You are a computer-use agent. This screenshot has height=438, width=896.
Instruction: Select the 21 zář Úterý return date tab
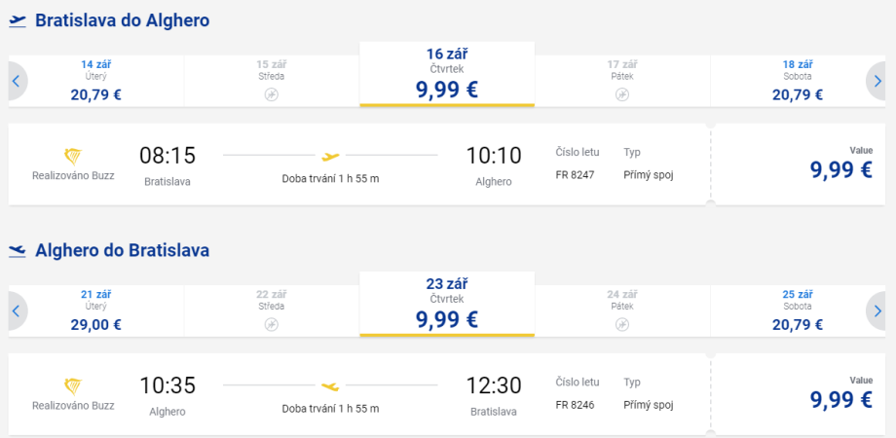95,311
